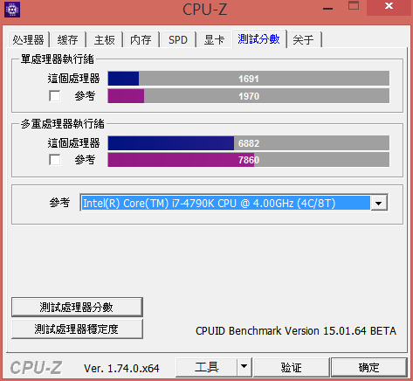Open the 处理器 tab
This screenshot has width=413, height=381.
(28, 39)
